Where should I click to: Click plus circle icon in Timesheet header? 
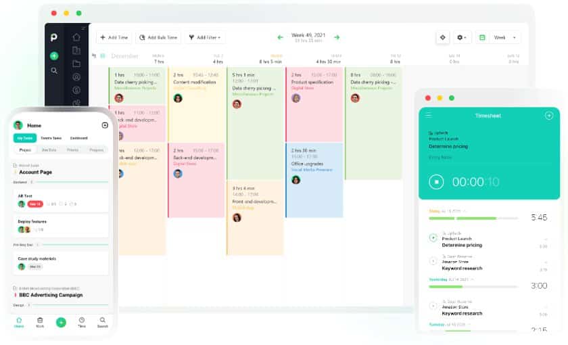[549, 115]
